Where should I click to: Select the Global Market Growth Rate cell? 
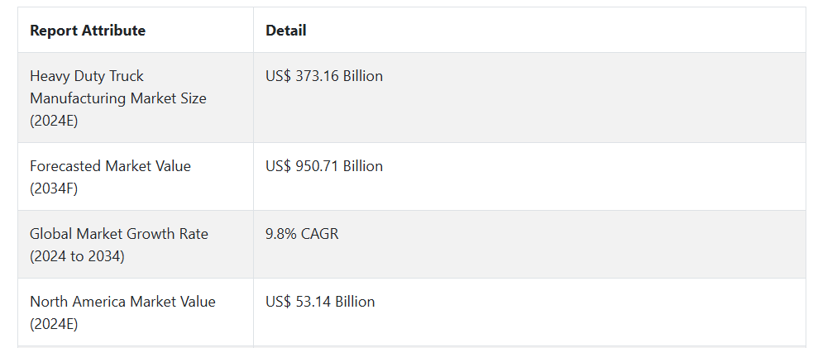[136, 245]
